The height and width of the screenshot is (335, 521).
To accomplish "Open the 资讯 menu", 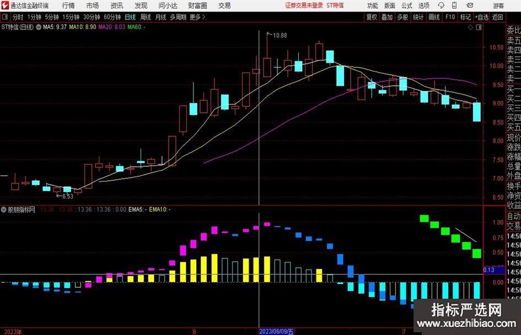I will tap(117, 6).
